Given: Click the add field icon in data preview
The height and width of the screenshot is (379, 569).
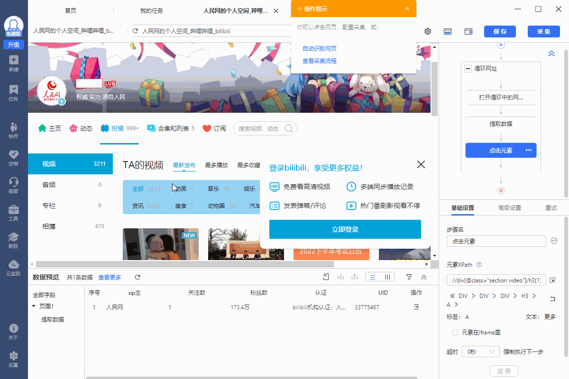Looking at the screenshot, I should pos(326,277).
